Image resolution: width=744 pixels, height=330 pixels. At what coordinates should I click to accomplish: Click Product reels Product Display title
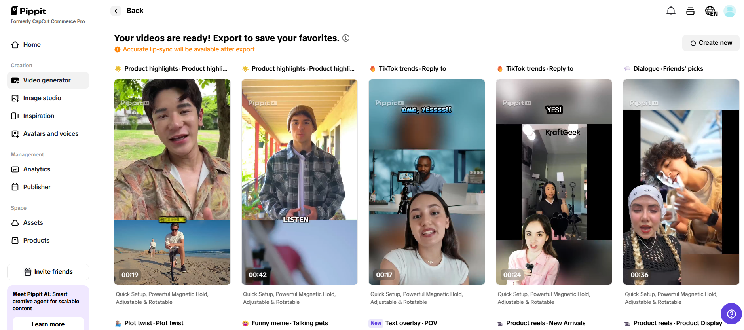pos(678,323)
